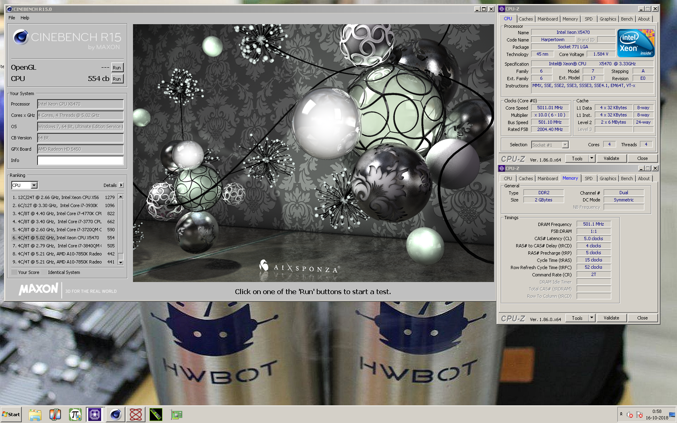Image resolution: width=677 pixels, height=423 pixels.
Task: Switch to CPU-Z purple chip taskbar icon
Action: [95, 415]
